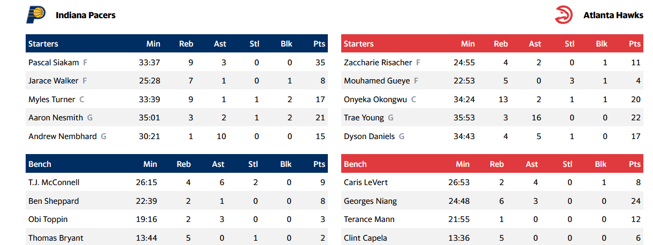Image resolution: width=653 pixels, height=245 pixels.
Task: Open the Atlanta Hawks team name link
Action: [x=613, y=15]
